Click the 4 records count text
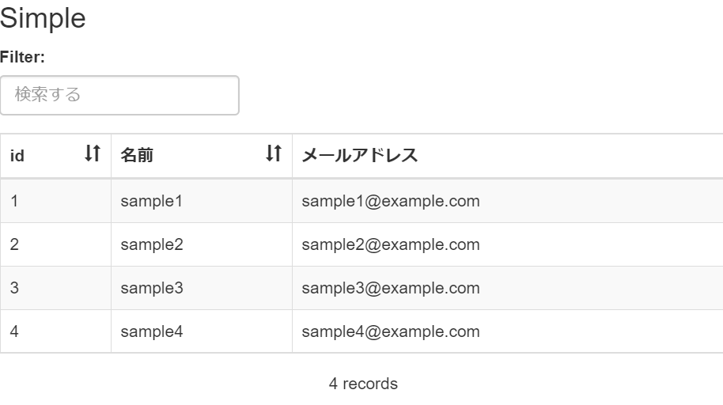Image resolution: width=723 pixels, height=405 pixels. tap(363, 384)
